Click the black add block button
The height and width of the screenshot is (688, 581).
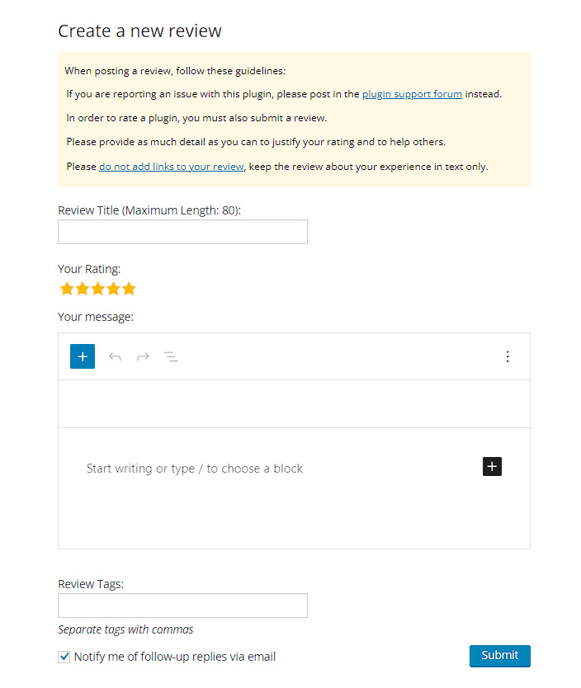click(x=492, y=467)
